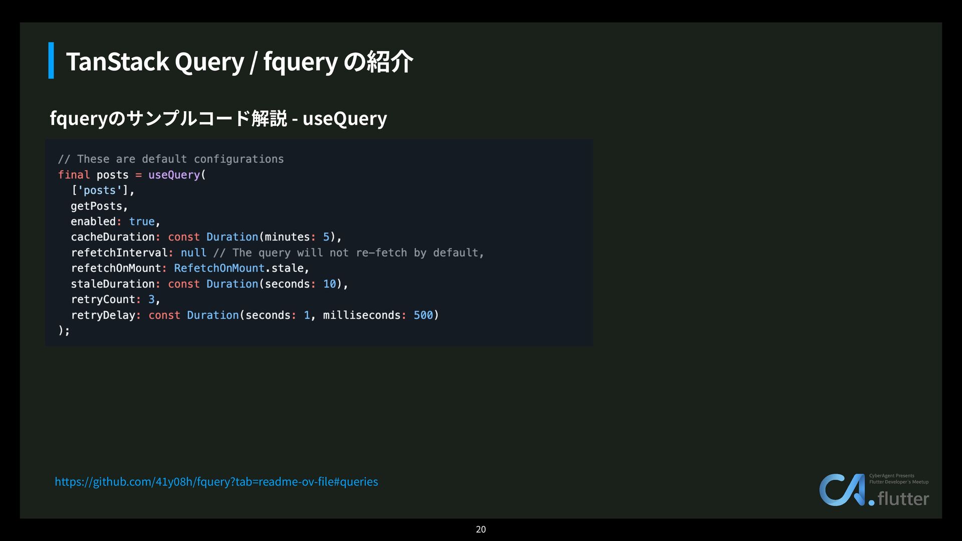This screenshot has width=962, height=541.
Task: Click the staleDuration code line
Action: (209, 284)
